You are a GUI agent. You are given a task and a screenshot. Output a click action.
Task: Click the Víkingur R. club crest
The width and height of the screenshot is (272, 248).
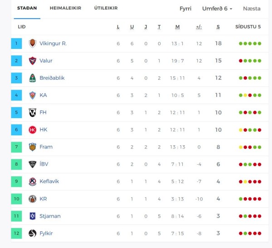(33, 43)
